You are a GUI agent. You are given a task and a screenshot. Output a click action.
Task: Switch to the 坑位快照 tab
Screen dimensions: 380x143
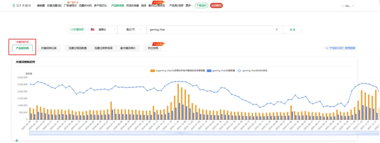[x=153, y=48]
